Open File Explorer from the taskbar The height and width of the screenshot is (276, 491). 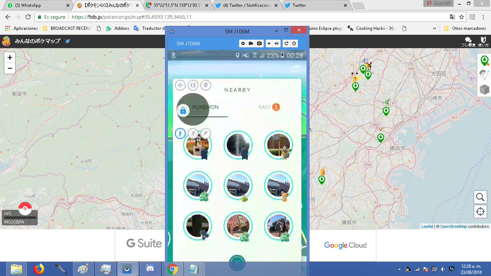click(17, 269)
